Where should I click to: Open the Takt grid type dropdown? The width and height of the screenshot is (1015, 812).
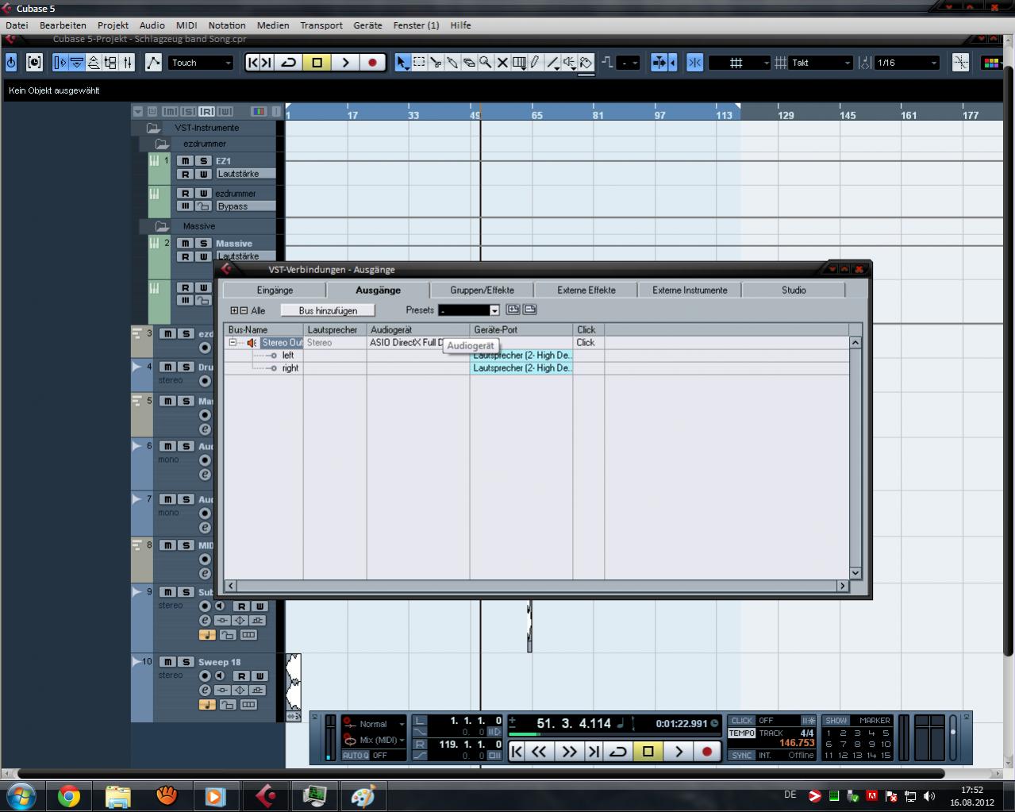click(821, 63)
